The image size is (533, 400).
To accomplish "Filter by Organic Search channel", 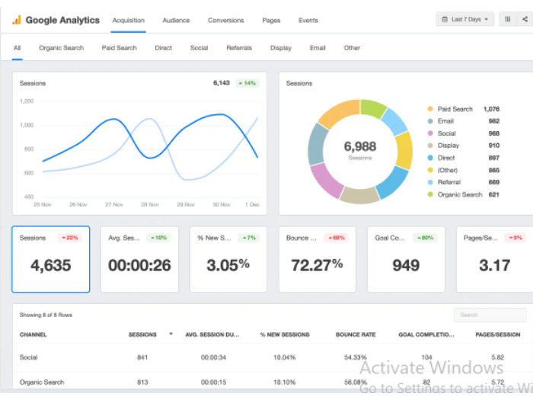I will [61, 48].
